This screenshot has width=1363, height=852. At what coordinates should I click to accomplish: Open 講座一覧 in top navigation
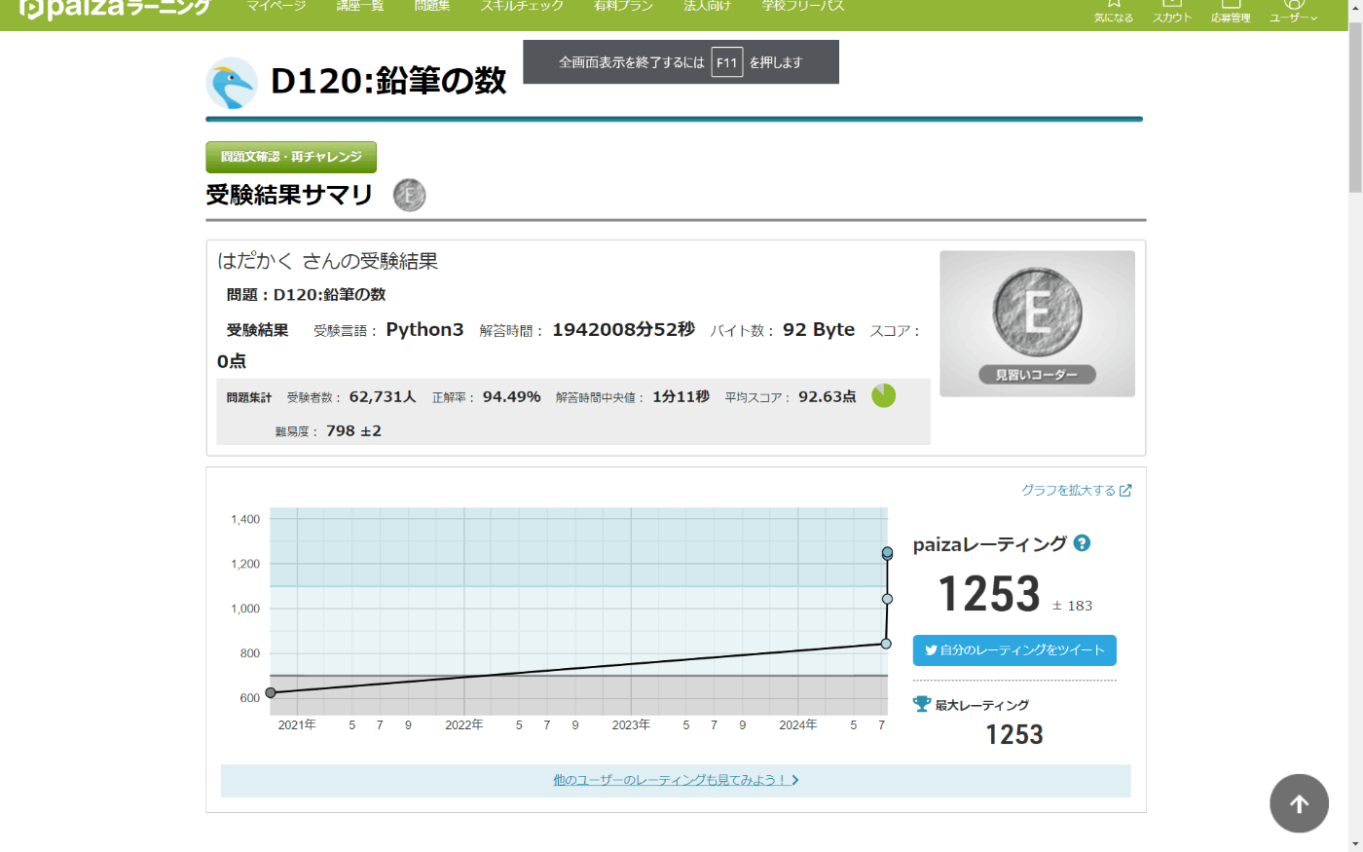(x=360, y=6)
